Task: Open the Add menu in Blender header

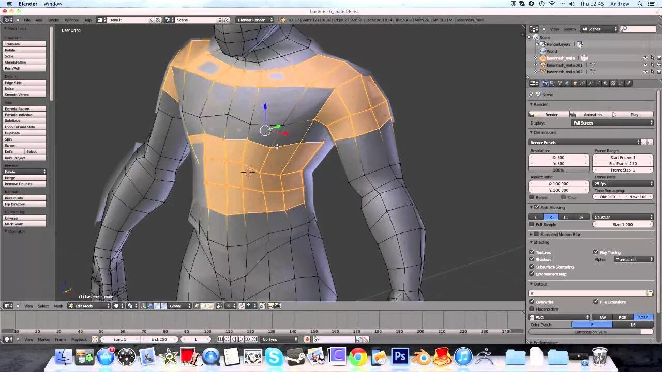Action: pyautogui.click(x=39, y=20)
